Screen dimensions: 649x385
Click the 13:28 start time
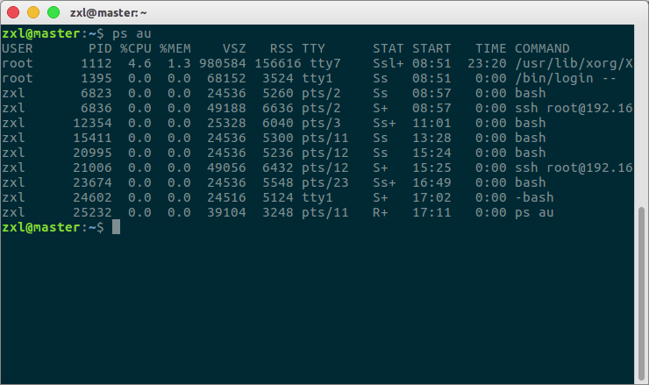click(x=431, y=138)
